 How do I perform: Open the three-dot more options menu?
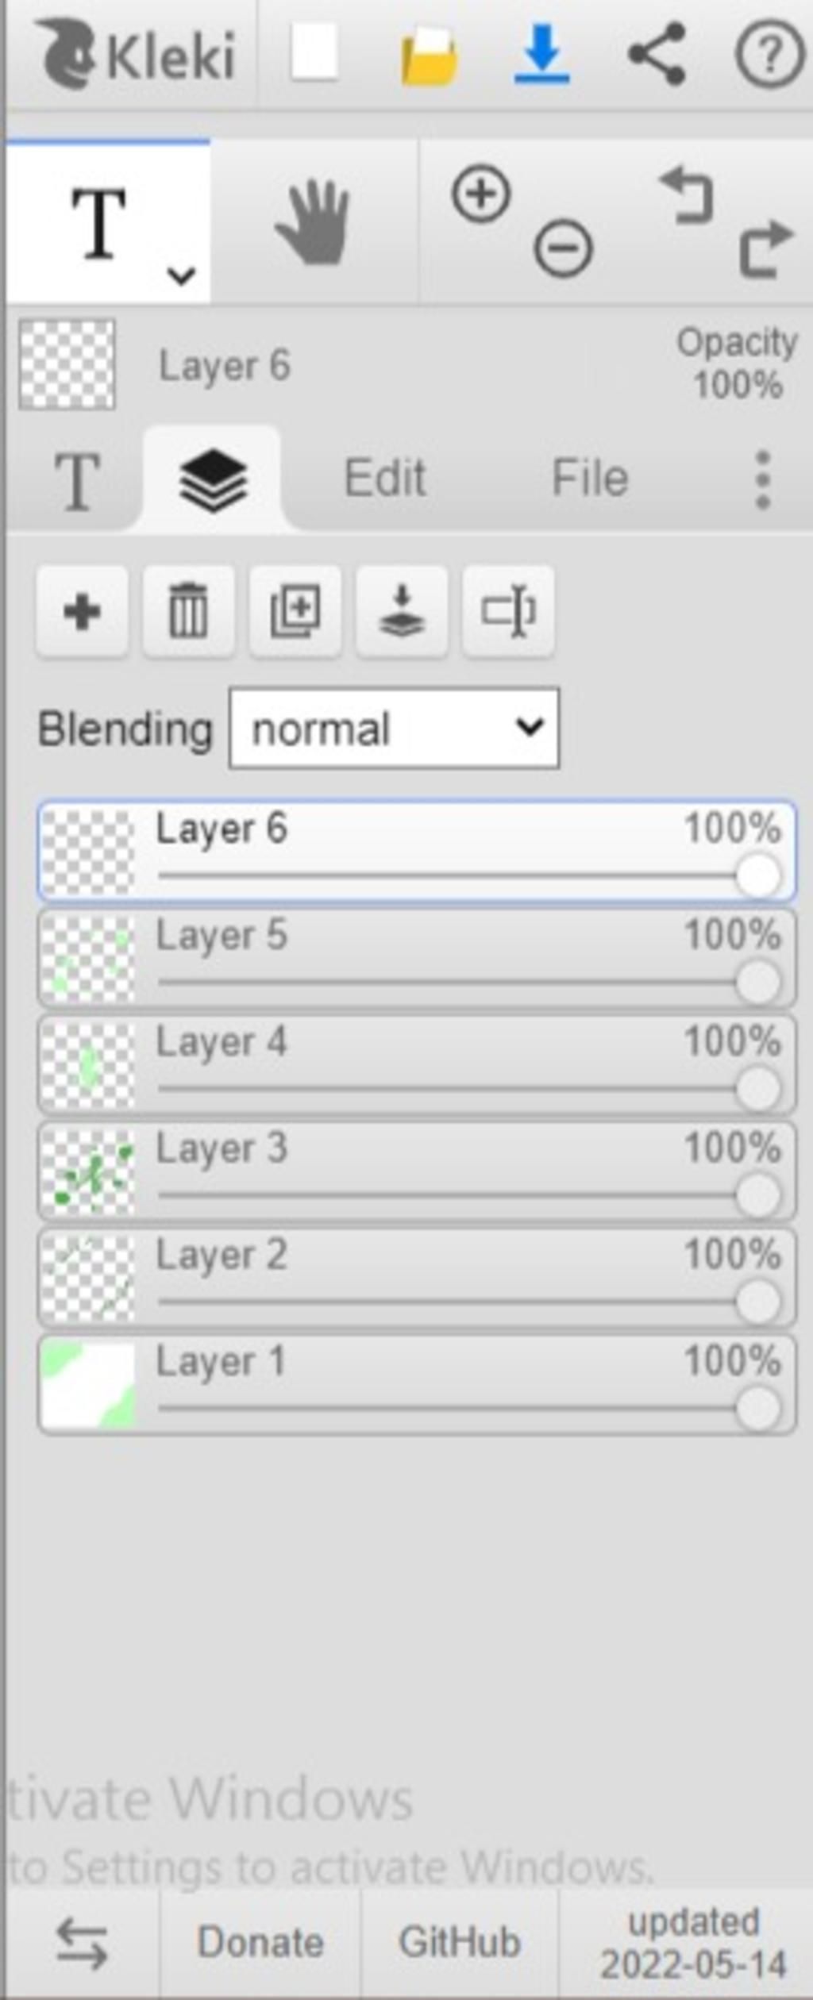pyautogui.click(x=763, y=480)
